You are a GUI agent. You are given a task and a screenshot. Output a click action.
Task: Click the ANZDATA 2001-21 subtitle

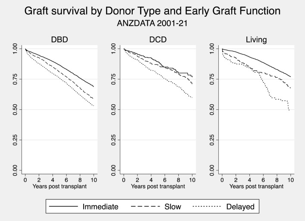tap(152, 24)
